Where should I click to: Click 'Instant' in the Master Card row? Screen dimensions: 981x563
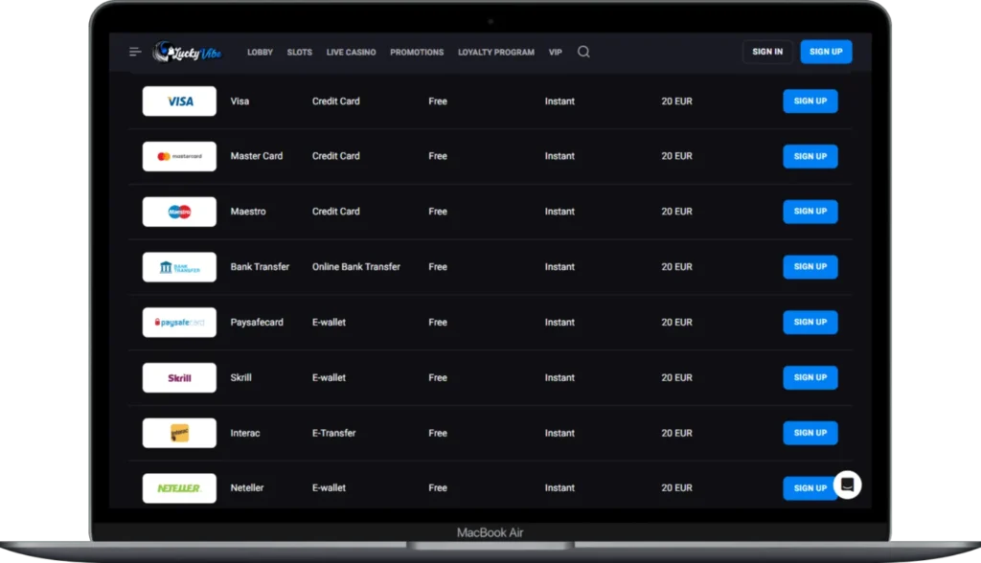tap(559, 156)
